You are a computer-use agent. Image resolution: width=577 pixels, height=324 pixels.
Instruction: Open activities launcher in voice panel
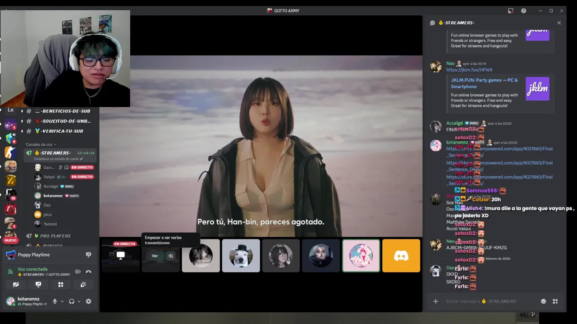tap(61, 284)
